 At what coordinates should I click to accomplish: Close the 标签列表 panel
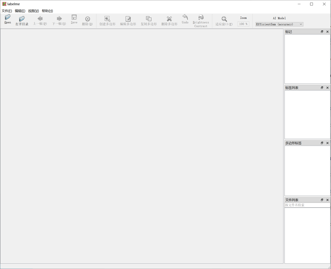(x=327, y=88)
